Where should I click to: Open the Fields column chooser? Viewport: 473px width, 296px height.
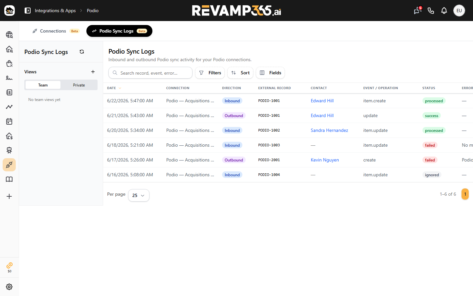(x=270, y=73)
